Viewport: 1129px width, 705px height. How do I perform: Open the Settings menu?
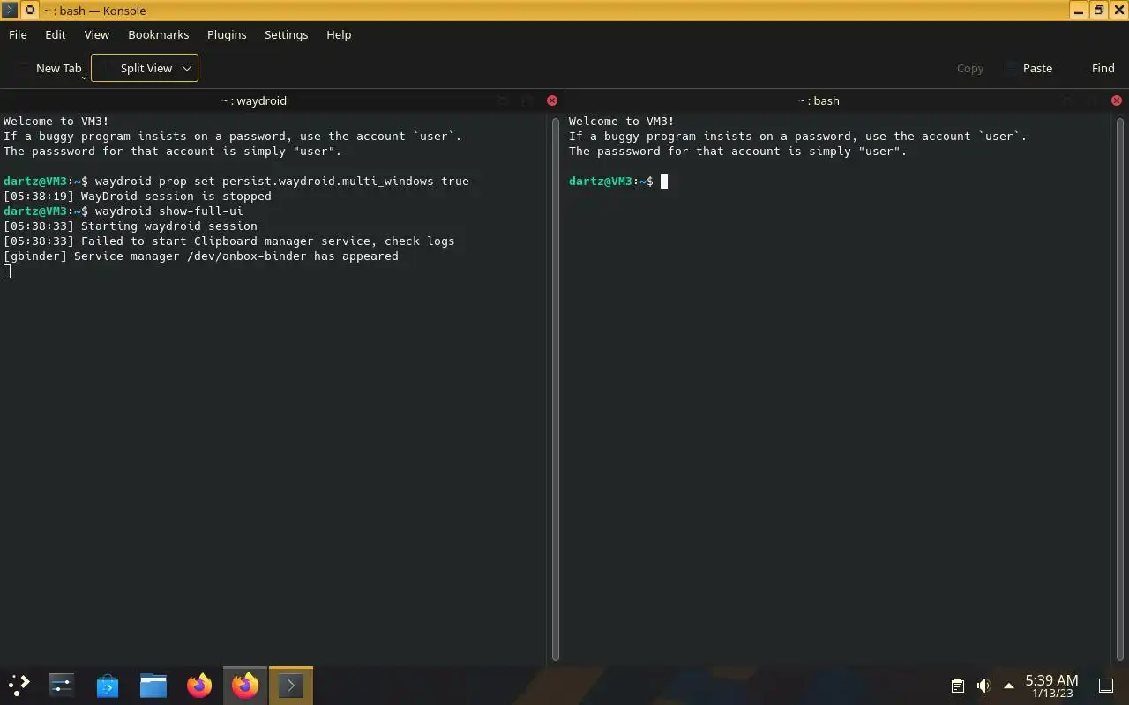click(x=287, y=34)
